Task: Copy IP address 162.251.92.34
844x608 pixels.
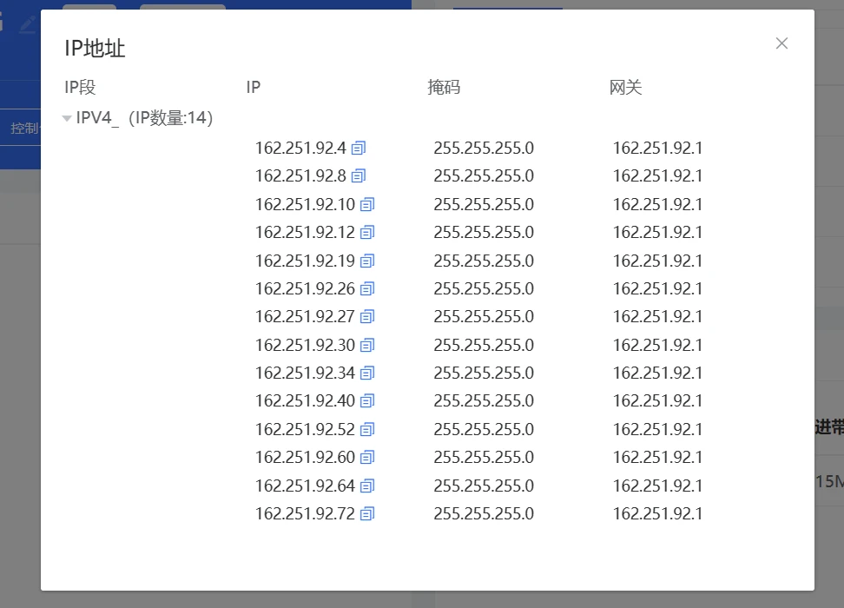Action: pos(367,373)
